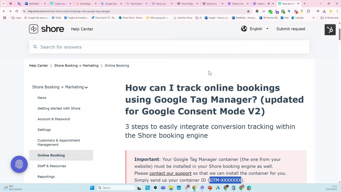Open the weather widget in taskbar

(13, 188)
